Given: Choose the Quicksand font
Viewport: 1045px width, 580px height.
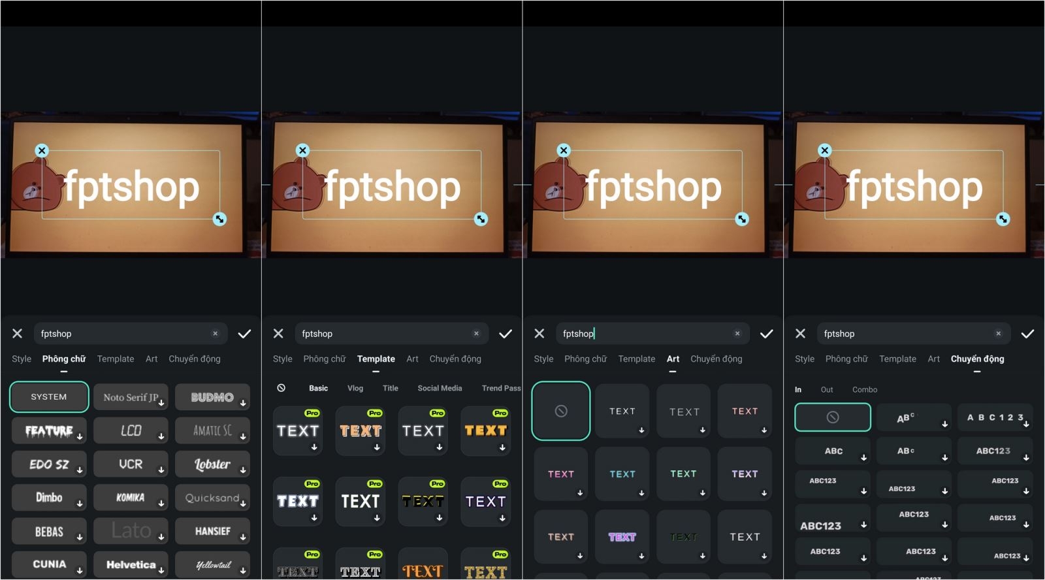Looking at the screenshot, I should [x=212, y=498].
